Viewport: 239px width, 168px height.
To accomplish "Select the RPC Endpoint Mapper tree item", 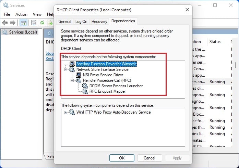I will tap(108, 91).
